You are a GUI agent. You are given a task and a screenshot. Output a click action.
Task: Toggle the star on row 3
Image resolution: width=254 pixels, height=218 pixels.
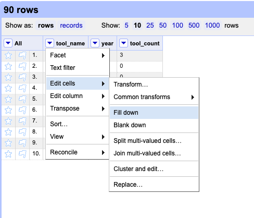8,77
